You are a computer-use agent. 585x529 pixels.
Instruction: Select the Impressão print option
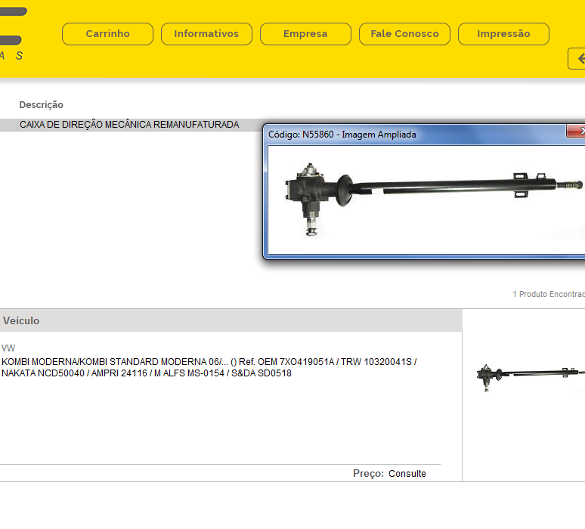pyautogui.click(x=503, y=34)
